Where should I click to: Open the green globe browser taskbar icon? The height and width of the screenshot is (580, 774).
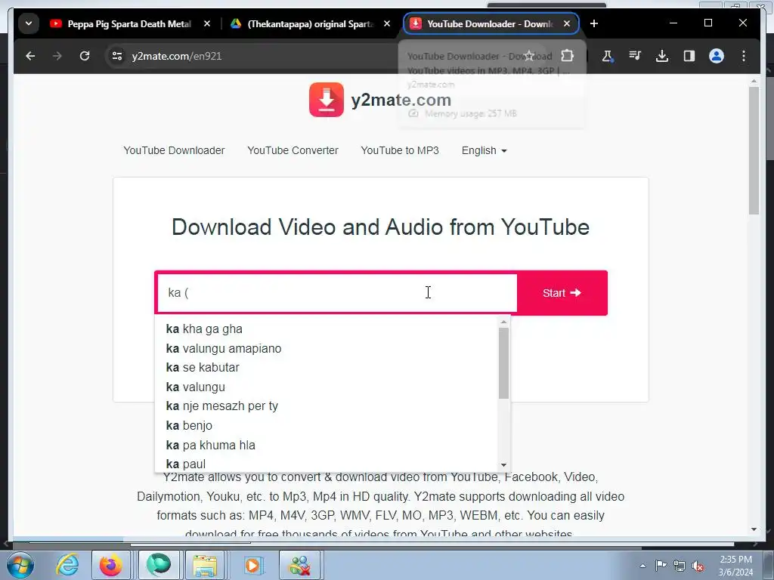pyautogui.click(x=158, y=565)
